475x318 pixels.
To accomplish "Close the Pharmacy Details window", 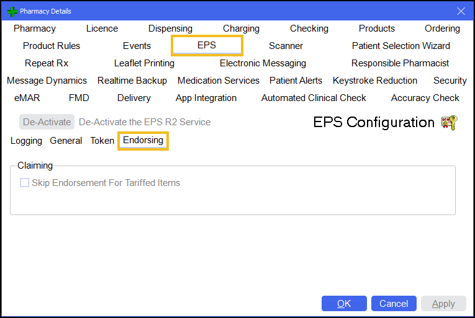I will tap(461, 11).
